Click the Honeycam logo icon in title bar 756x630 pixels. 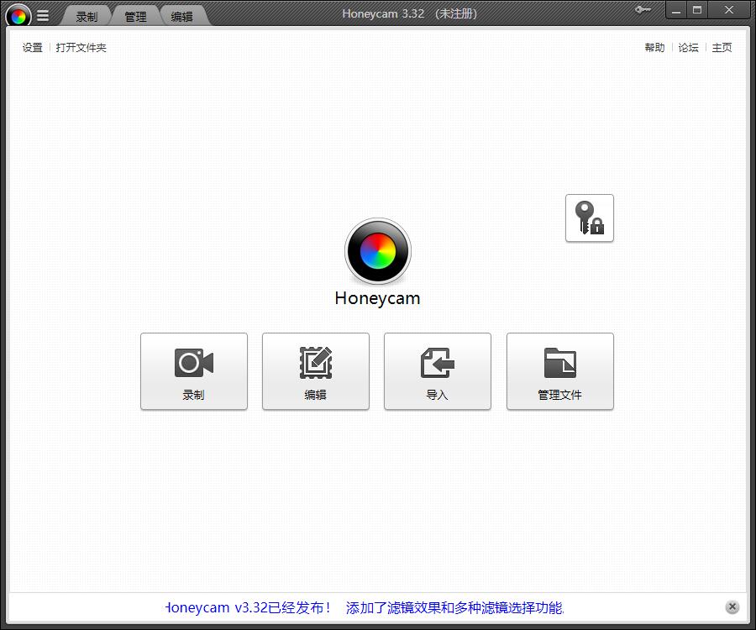click(x=18, y=16)
